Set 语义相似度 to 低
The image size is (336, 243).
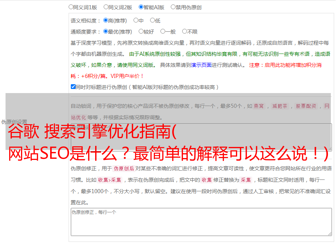coord(152,20)
